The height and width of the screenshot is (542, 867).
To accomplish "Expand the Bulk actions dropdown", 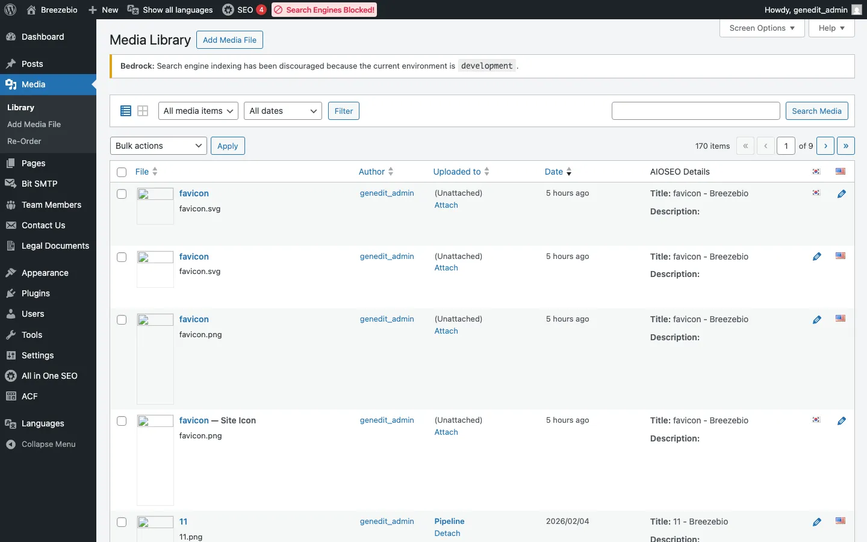I will (x=158, y=146).
